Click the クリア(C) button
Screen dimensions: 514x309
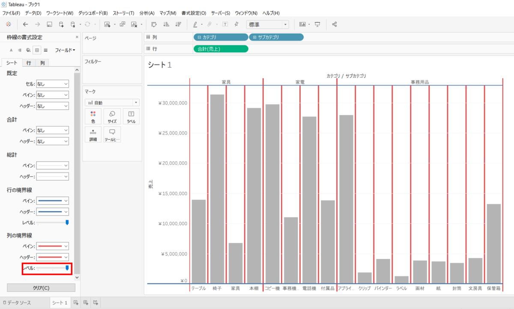tap(41, 288)
